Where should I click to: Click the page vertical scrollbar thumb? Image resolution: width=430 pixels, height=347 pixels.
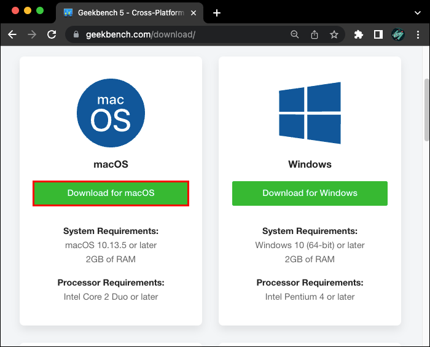coord(426,110)
